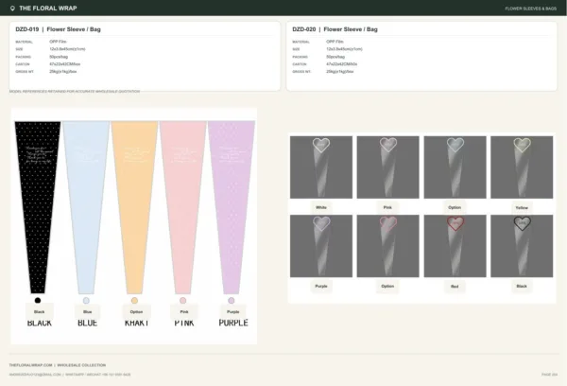Click the Red label under heart sleeve
Viewport: 567px width, 386px height.
click(x=455, y=287)
